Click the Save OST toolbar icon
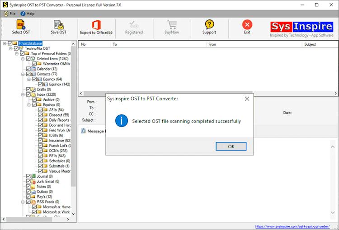Viewport: 339px width, 230px height. 58,24
